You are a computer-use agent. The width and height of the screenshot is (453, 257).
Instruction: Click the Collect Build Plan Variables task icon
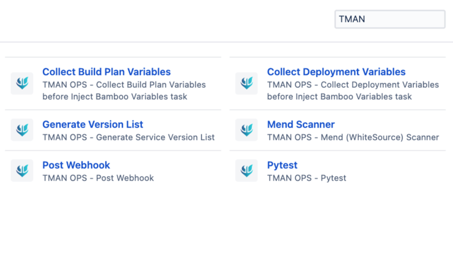(x=22, y=83)
